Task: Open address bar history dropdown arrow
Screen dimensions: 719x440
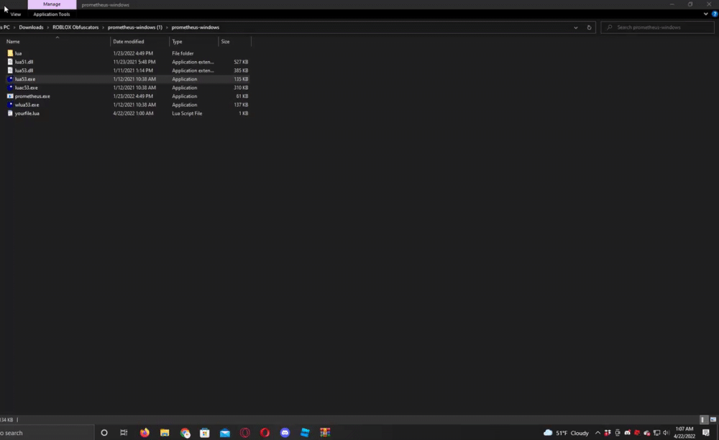Action: pyautogui.click(x=576, y=27)
